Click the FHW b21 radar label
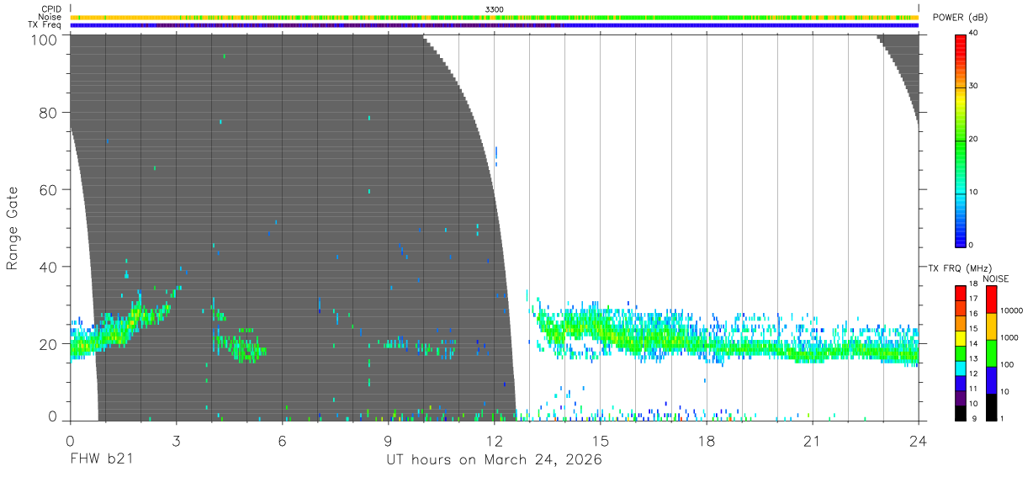 [101, 459]
